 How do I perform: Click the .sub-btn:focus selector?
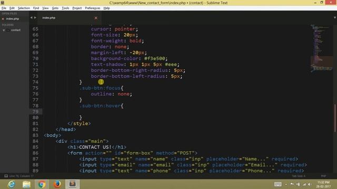point(100,88)
